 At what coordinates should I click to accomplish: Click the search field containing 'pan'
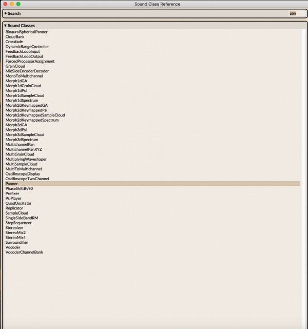pyautogui.click(x=297, y=13)
